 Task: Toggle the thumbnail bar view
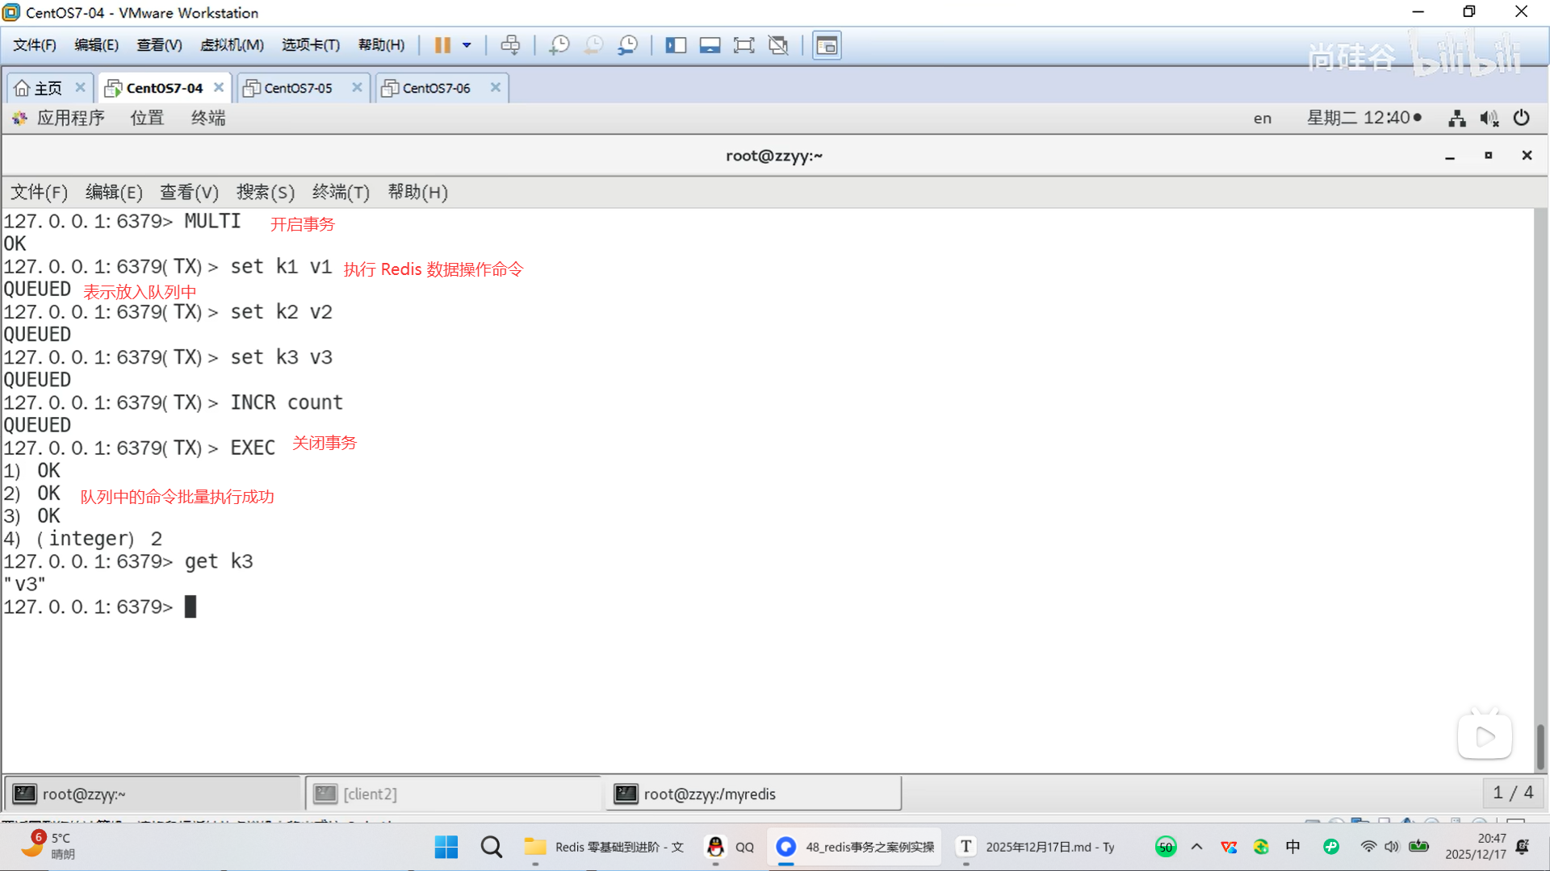(x=710, y=45)
